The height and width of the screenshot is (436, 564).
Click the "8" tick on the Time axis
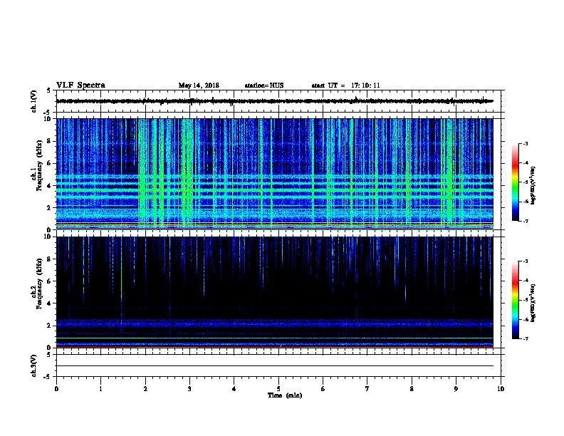click(x=412, y=389)
